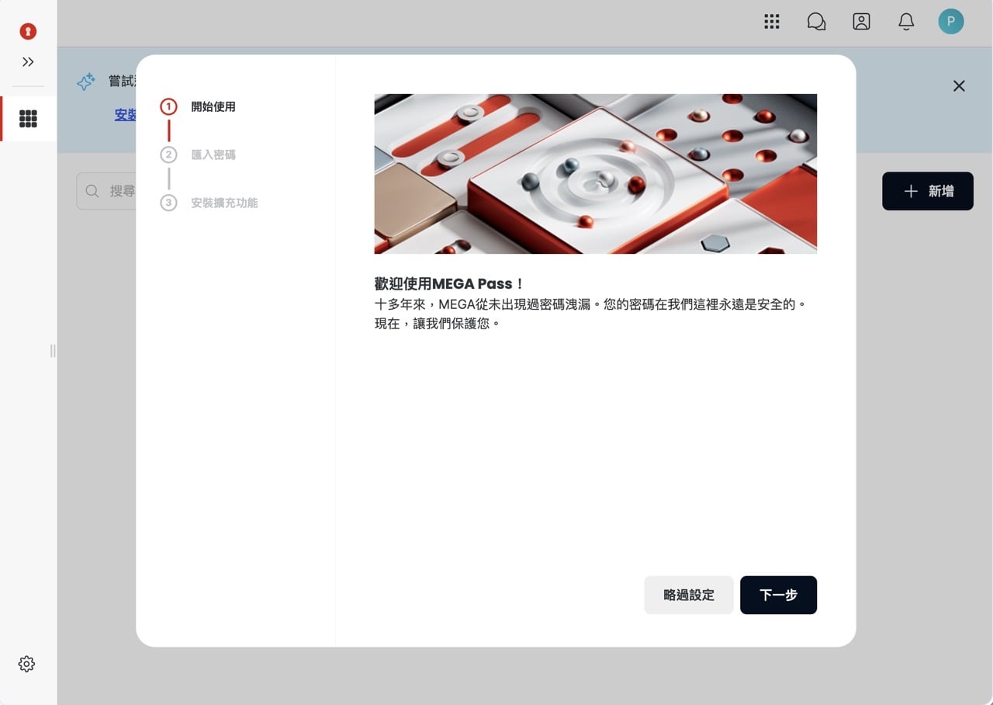Click the partially hidden 安裝 link in banner
The image size is (993, 705).
126,114
